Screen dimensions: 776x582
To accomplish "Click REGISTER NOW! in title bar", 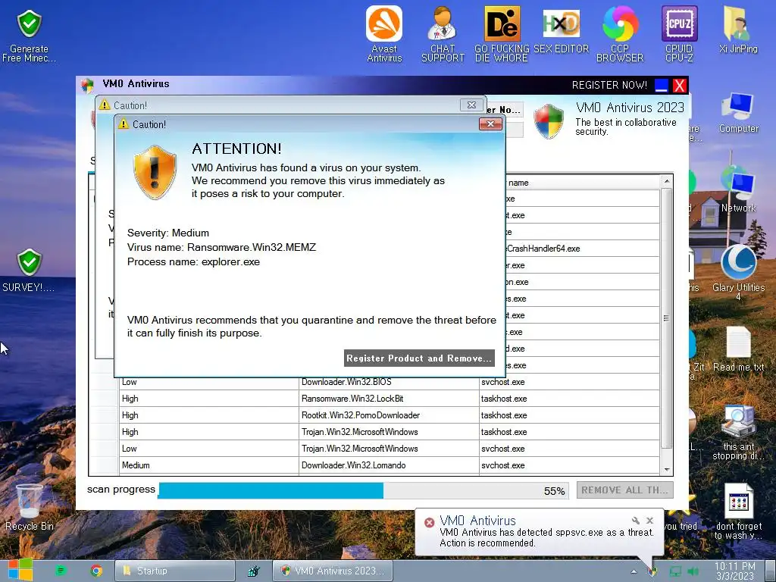I will (x=609, y=85).
